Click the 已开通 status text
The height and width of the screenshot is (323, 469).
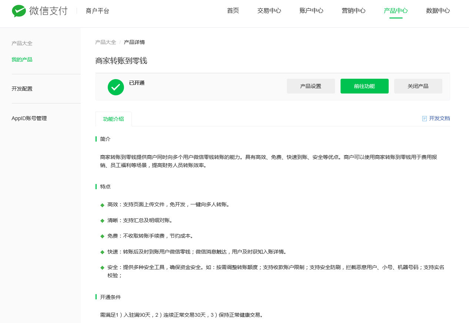[137, 83]
